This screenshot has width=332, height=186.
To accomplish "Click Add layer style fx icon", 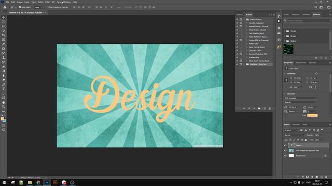I will coord(303,177).
